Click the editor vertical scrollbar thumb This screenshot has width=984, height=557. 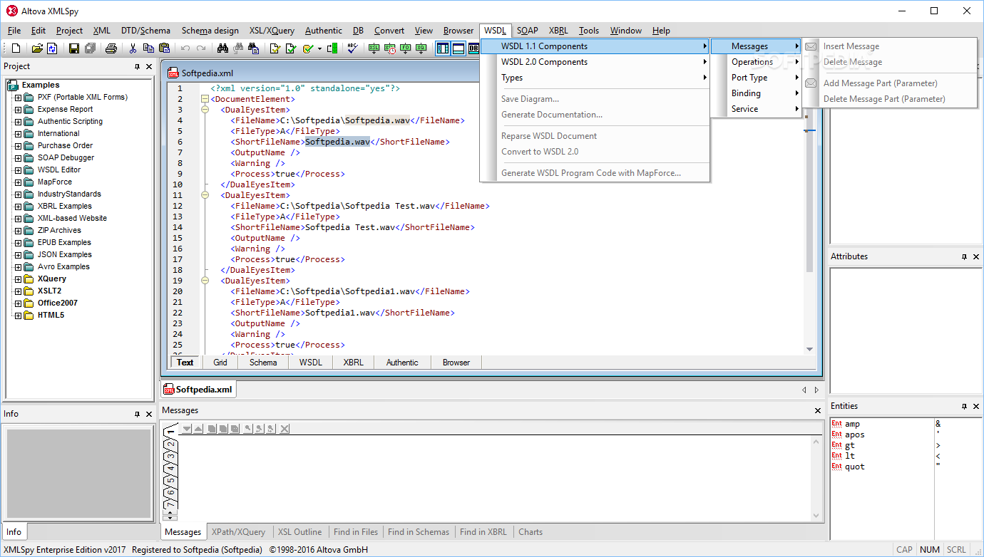point(809,182)
